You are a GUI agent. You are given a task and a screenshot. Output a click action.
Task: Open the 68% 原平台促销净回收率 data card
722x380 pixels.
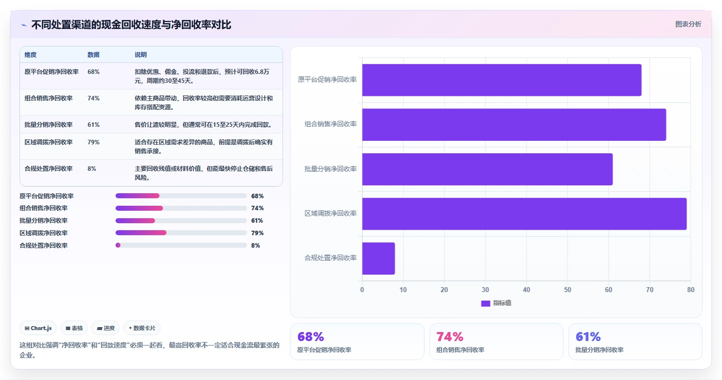click(357, 342)
